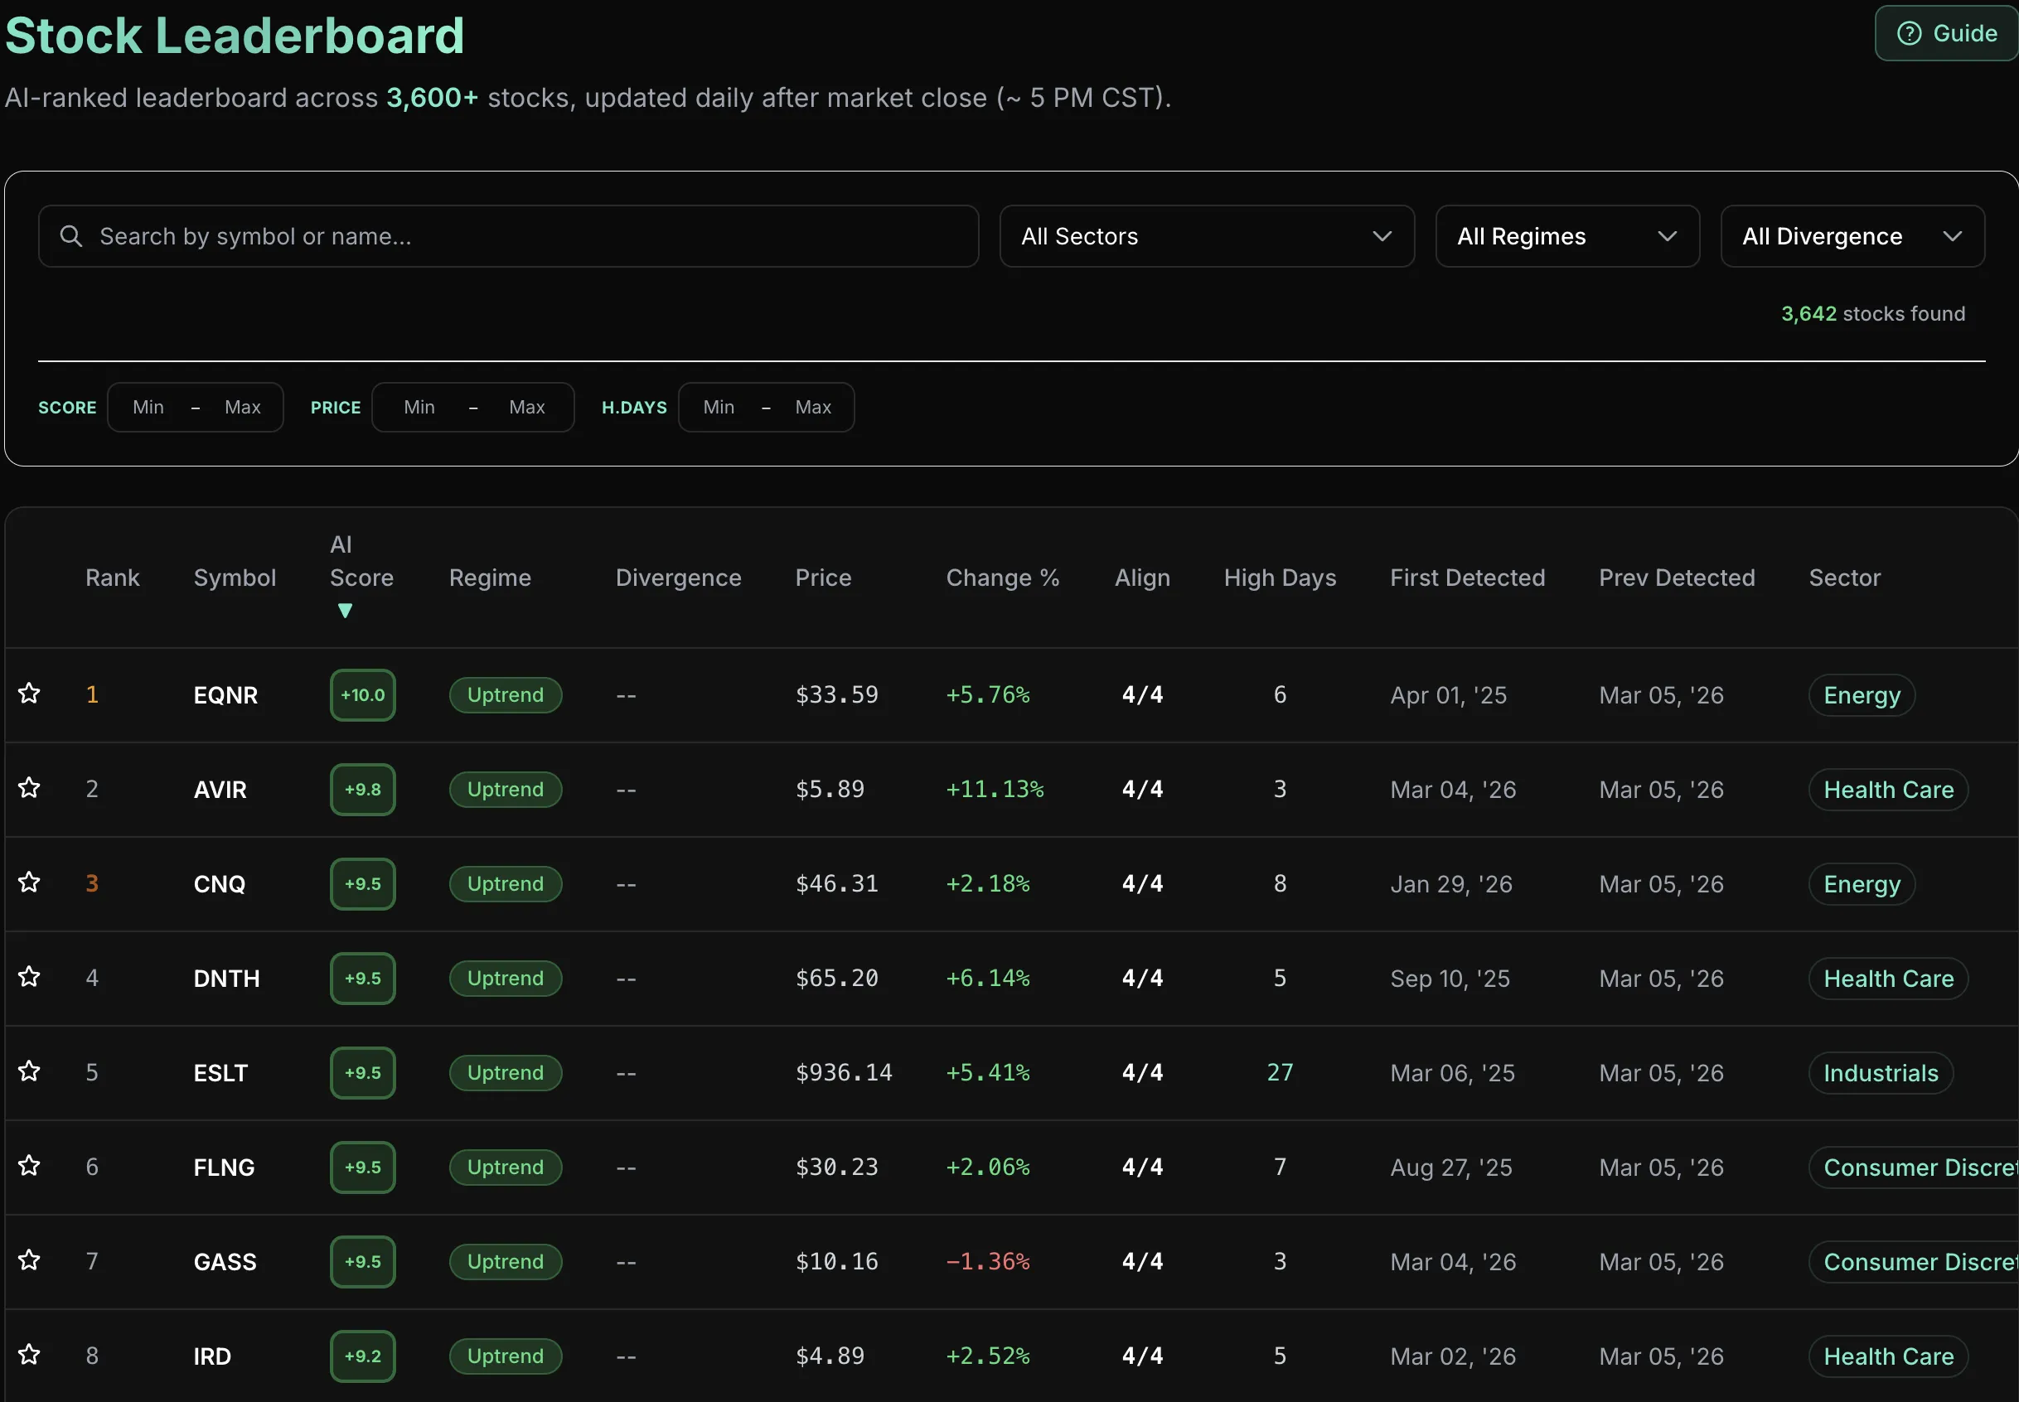This screenshot has width=2019, height=1402.
Task: Click the Apr 01, '25 first detected date
Action: point(1448,695)
